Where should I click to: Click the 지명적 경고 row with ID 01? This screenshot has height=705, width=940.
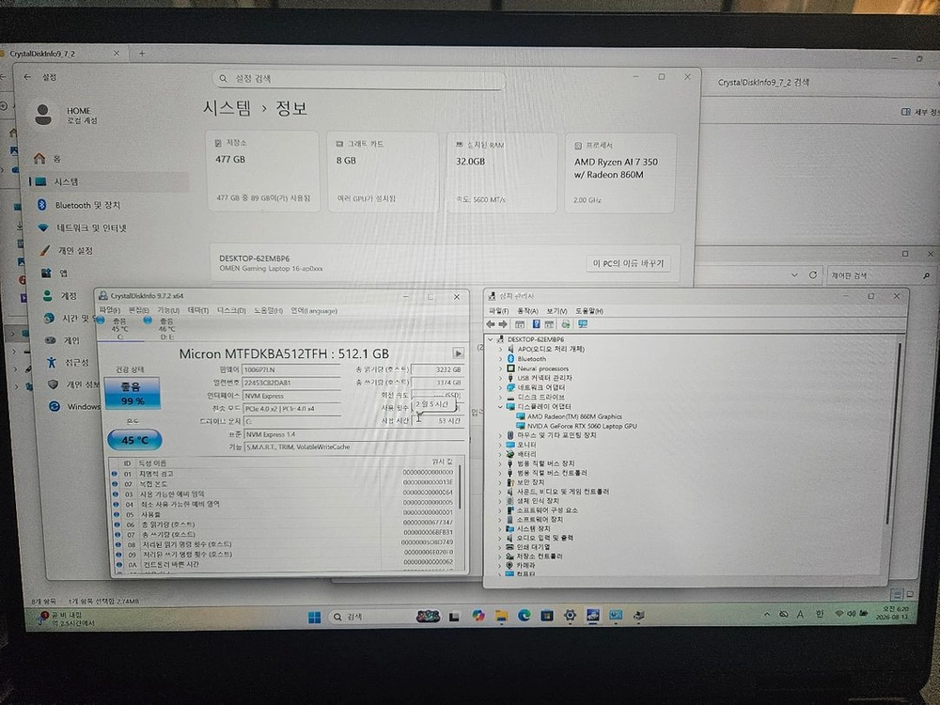pyautogui.click(x=283, y=473)
